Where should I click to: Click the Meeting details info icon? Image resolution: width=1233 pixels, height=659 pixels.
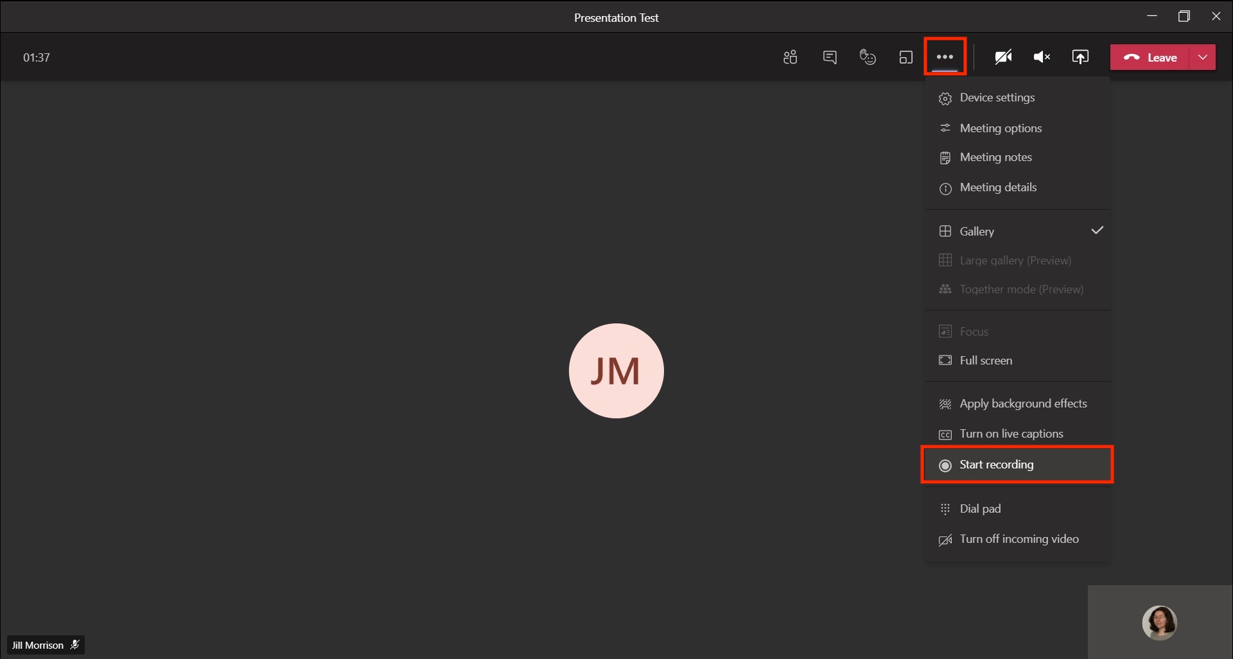pos(945,188)
